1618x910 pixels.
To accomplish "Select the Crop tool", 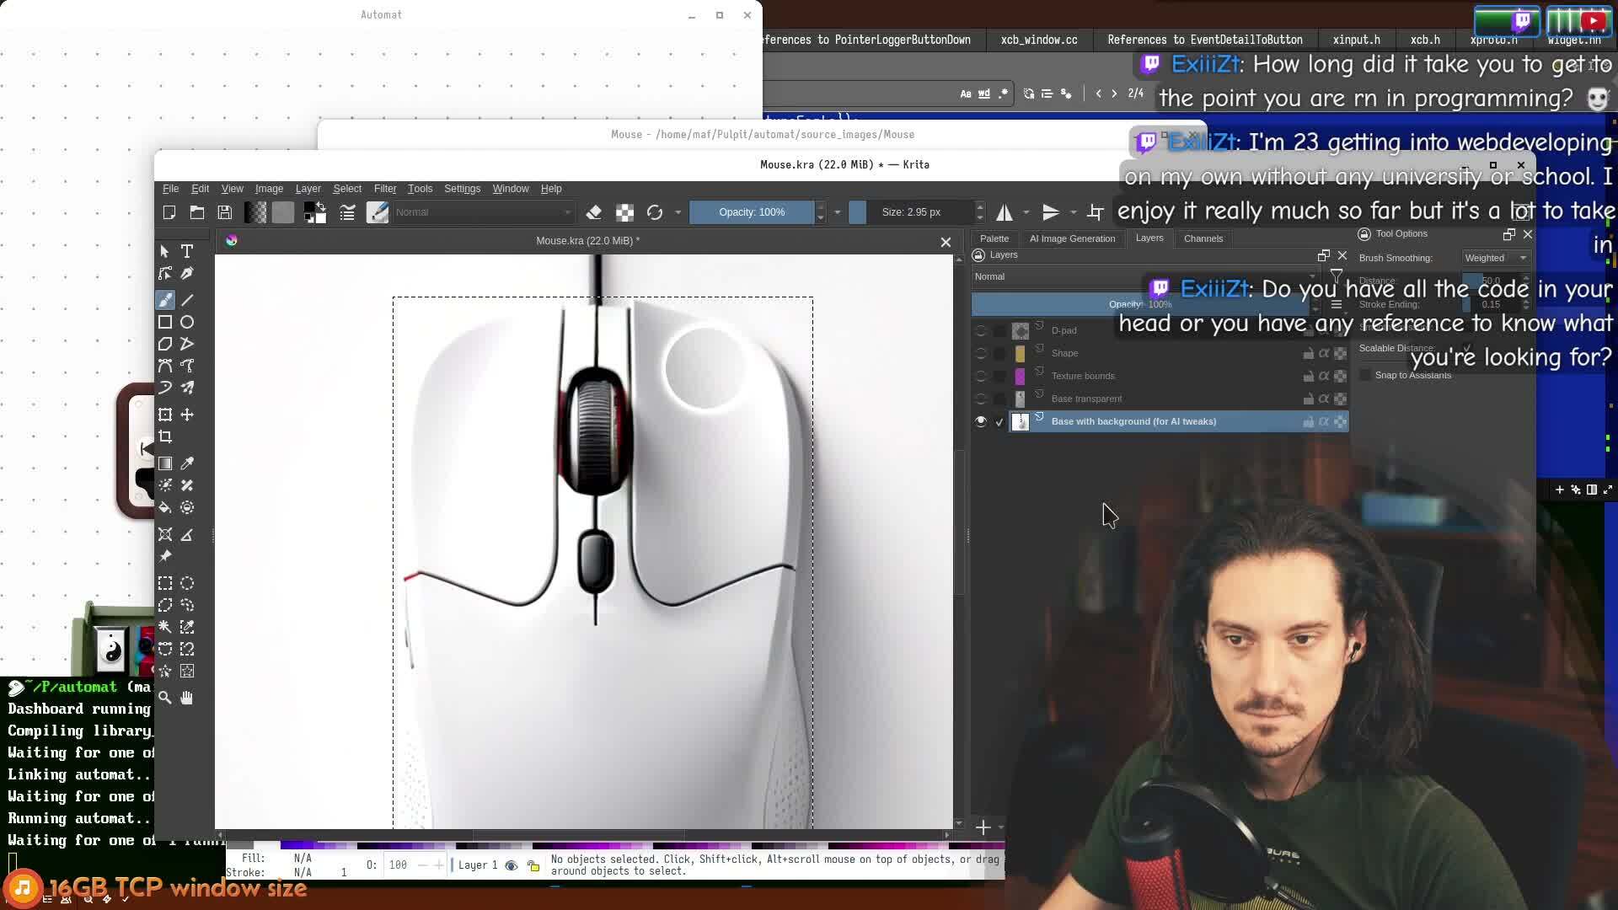I will [165, 436].
